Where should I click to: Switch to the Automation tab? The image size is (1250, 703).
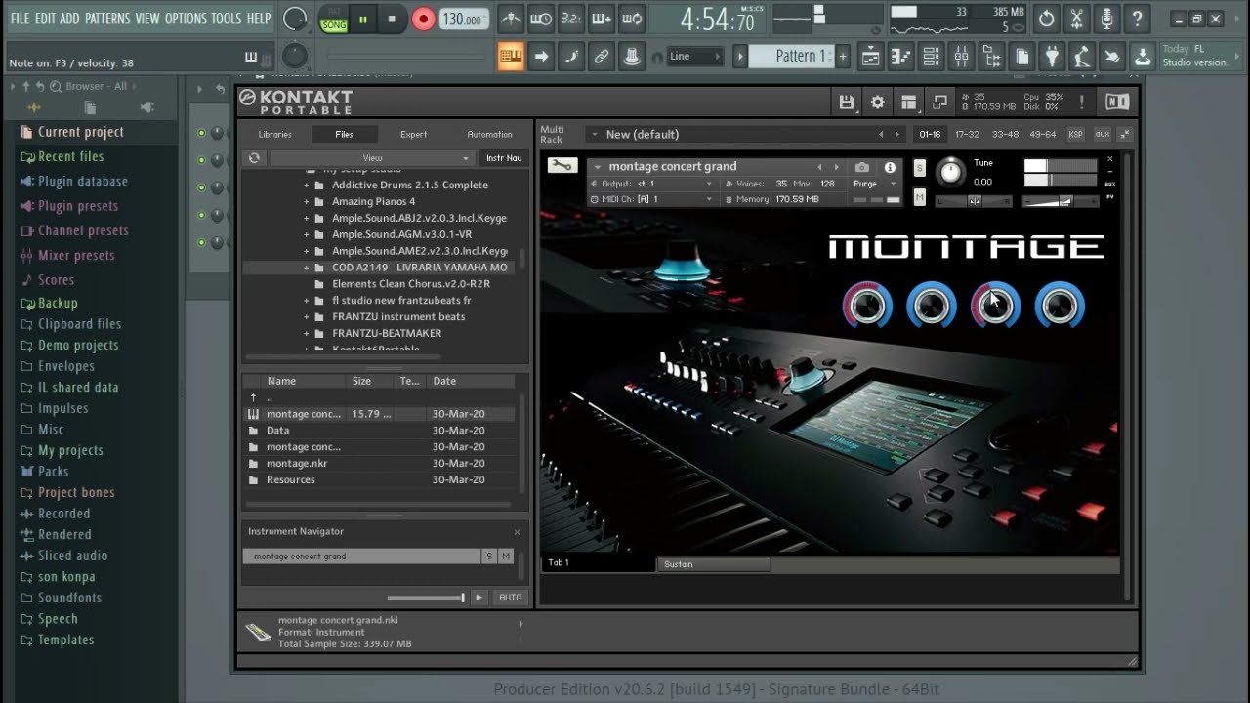coord(489,134)
